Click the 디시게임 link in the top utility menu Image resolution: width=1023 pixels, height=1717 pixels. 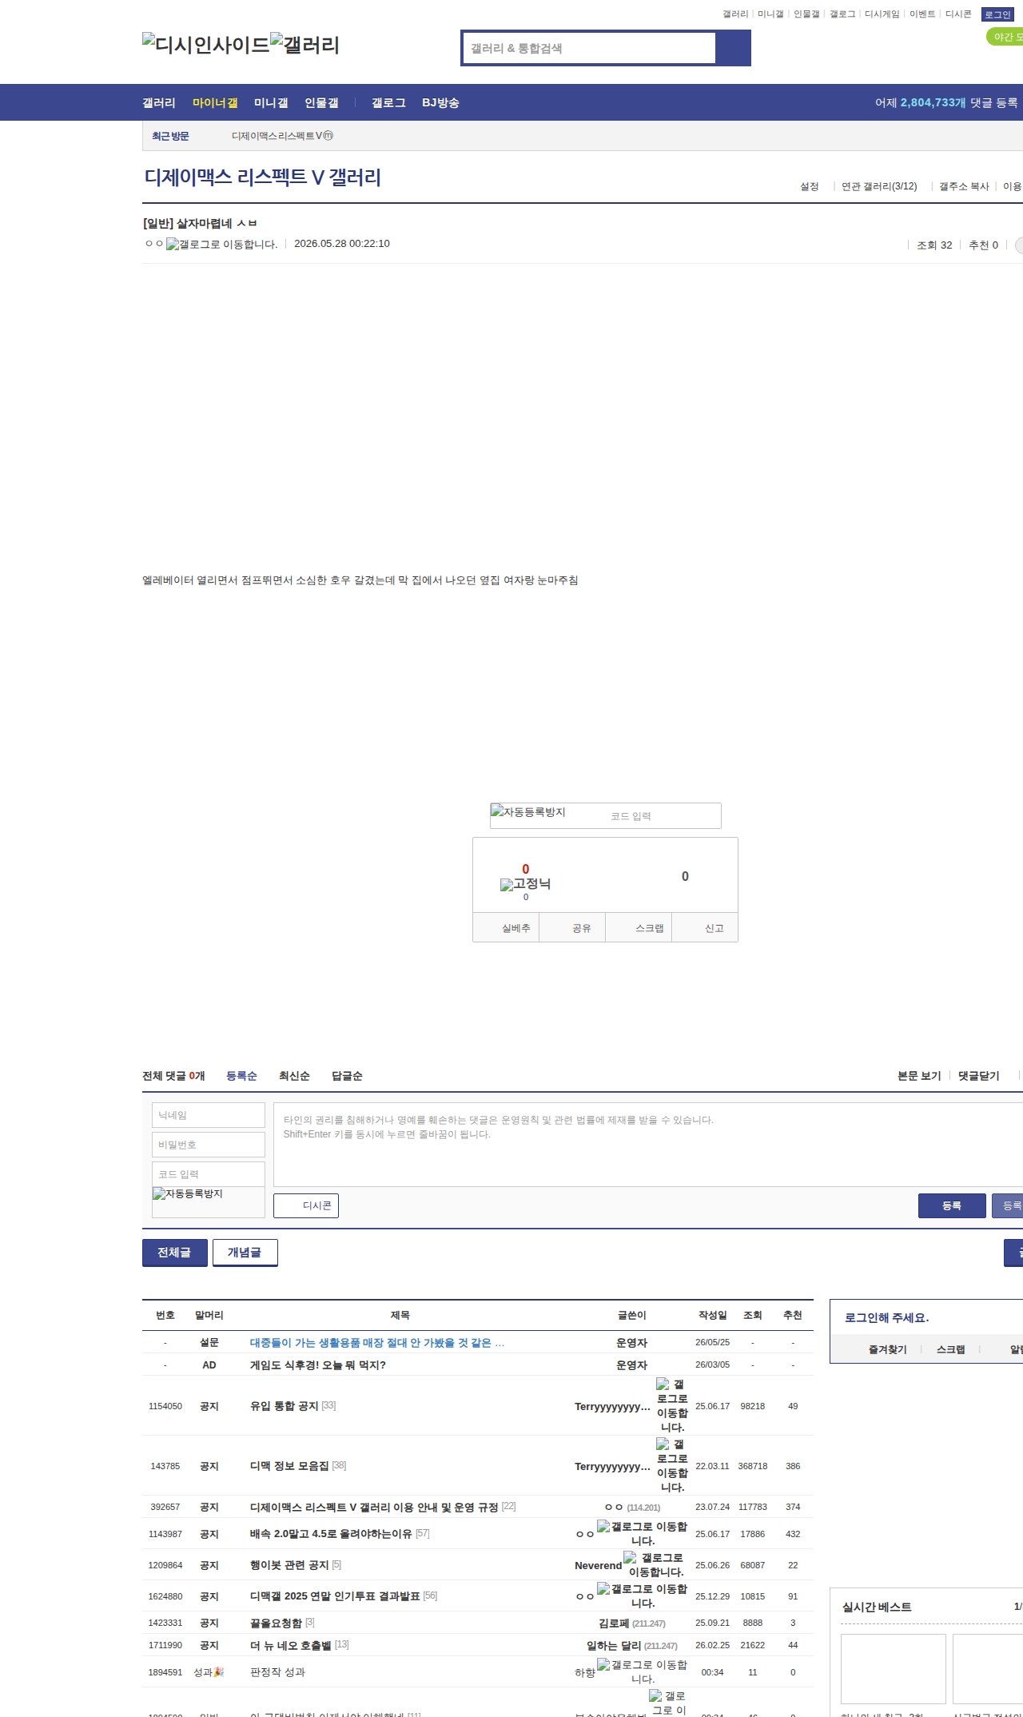pyautogui.click(x=882, y=14)
